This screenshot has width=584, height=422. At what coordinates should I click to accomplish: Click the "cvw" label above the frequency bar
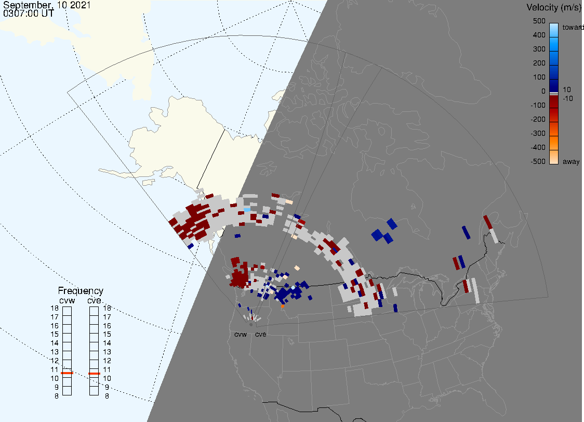click(67, 300)
